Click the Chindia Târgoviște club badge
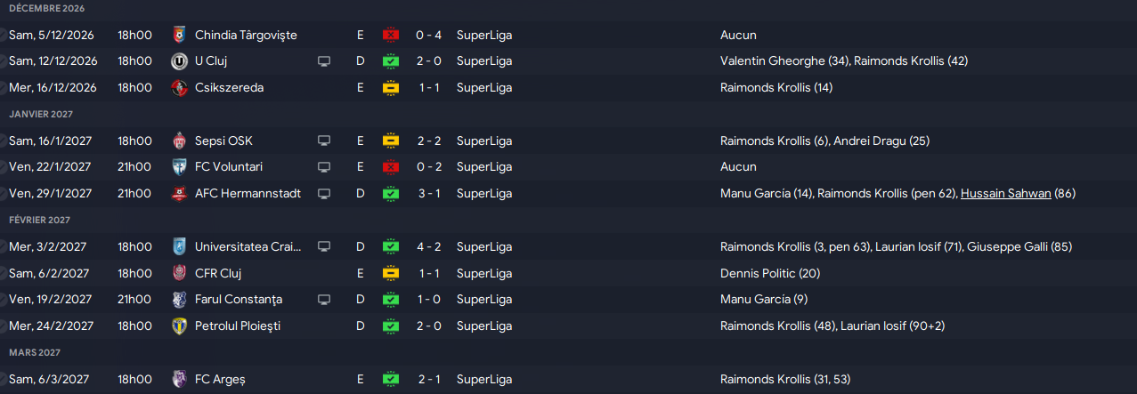This screenshot has width=1137, height=394. tap(179, 36)
